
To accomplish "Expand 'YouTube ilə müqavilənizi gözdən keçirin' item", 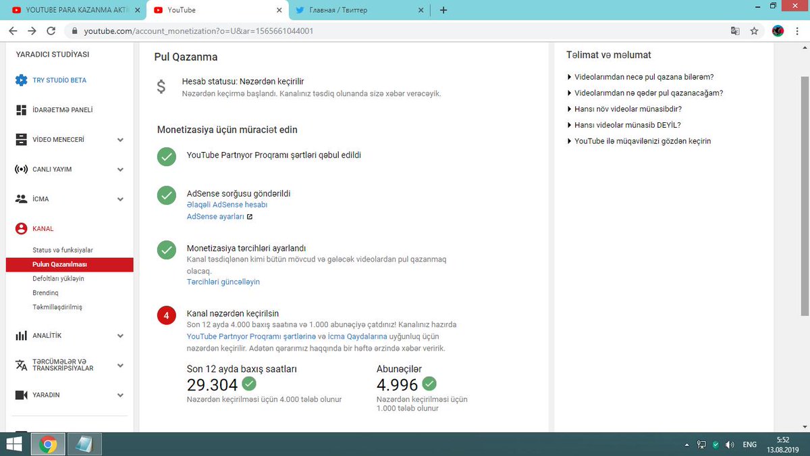I will coord(639,141).
